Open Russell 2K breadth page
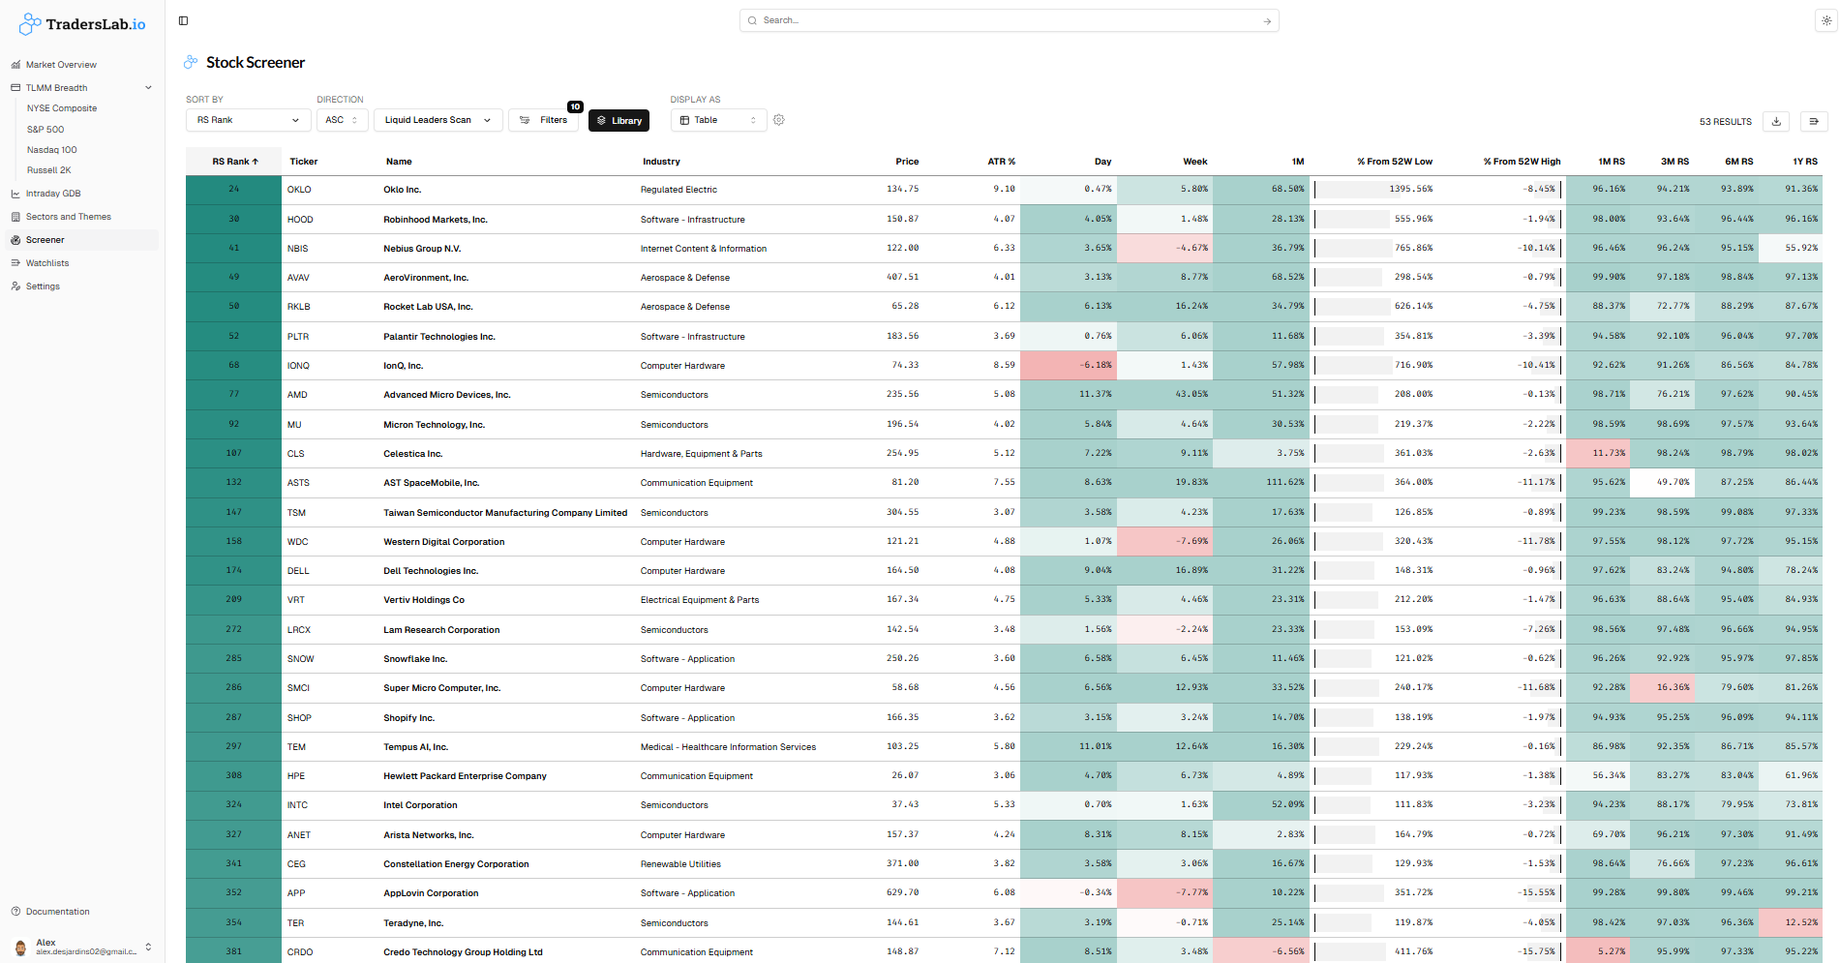Screen dimensions: 1840x963 (x=49, y=170)
